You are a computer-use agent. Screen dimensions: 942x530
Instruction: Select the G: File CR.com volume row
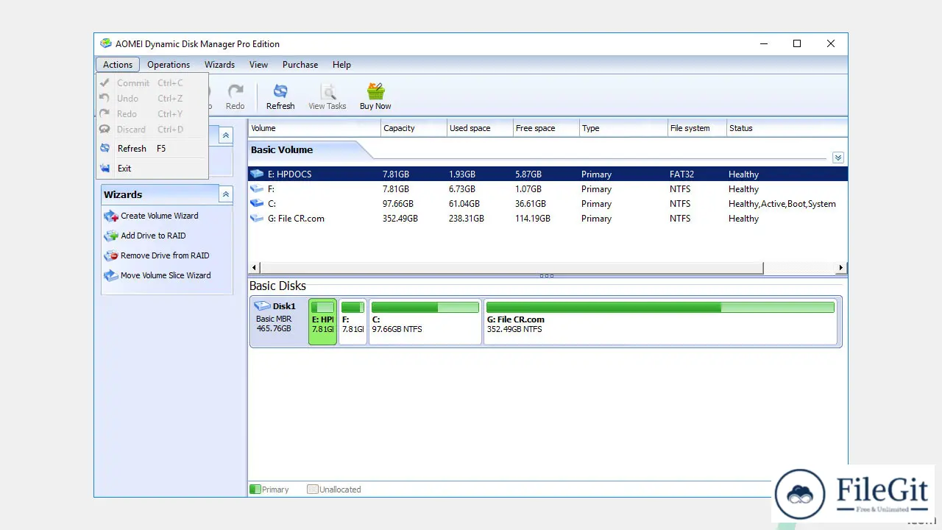tap(548, 219)
